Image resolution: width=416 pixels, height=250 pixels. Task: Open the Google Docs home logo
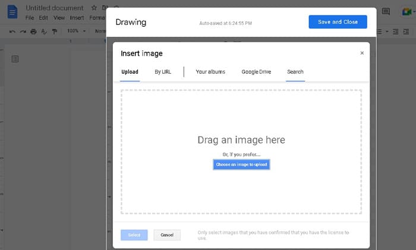[12, 12]
